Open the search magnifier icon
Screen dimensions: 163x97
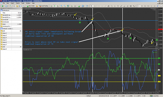(158, 6)
